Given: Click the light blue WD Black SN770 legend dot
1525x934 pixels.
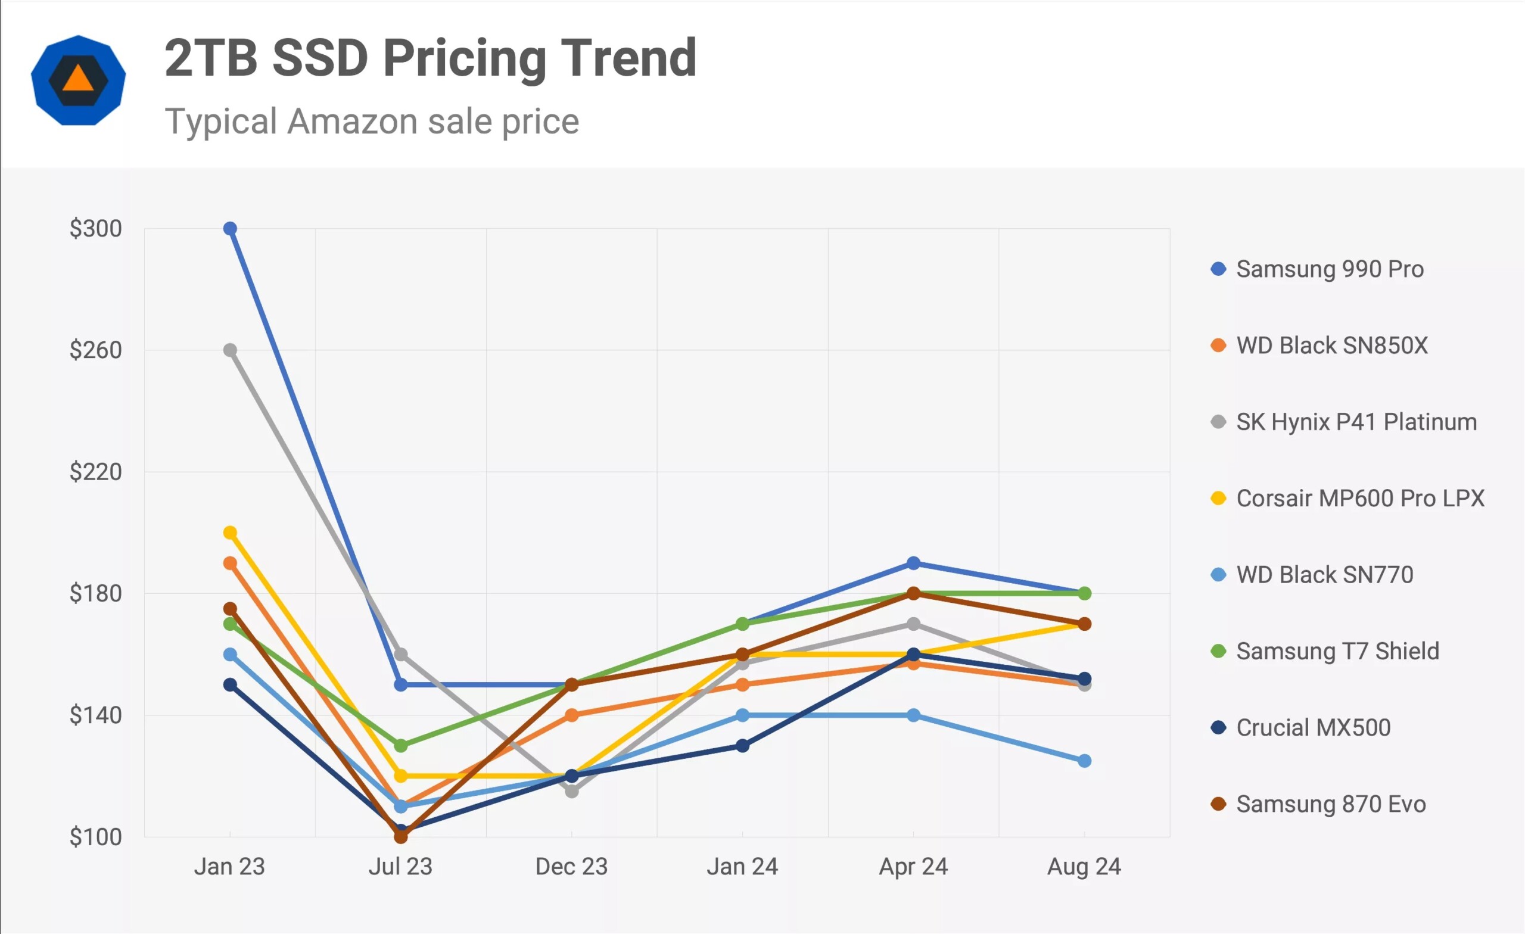Looking at the screenshot, I should pos(1218,575).
